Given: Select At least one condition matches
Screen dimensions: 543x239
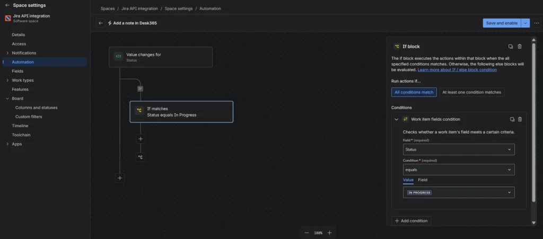Looking at the screenshot, I should click(471, 92).
